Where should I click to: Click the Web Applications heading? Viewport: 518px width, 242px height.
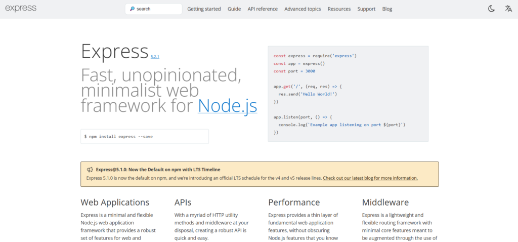pyautogui.click(x=115, y=203)
